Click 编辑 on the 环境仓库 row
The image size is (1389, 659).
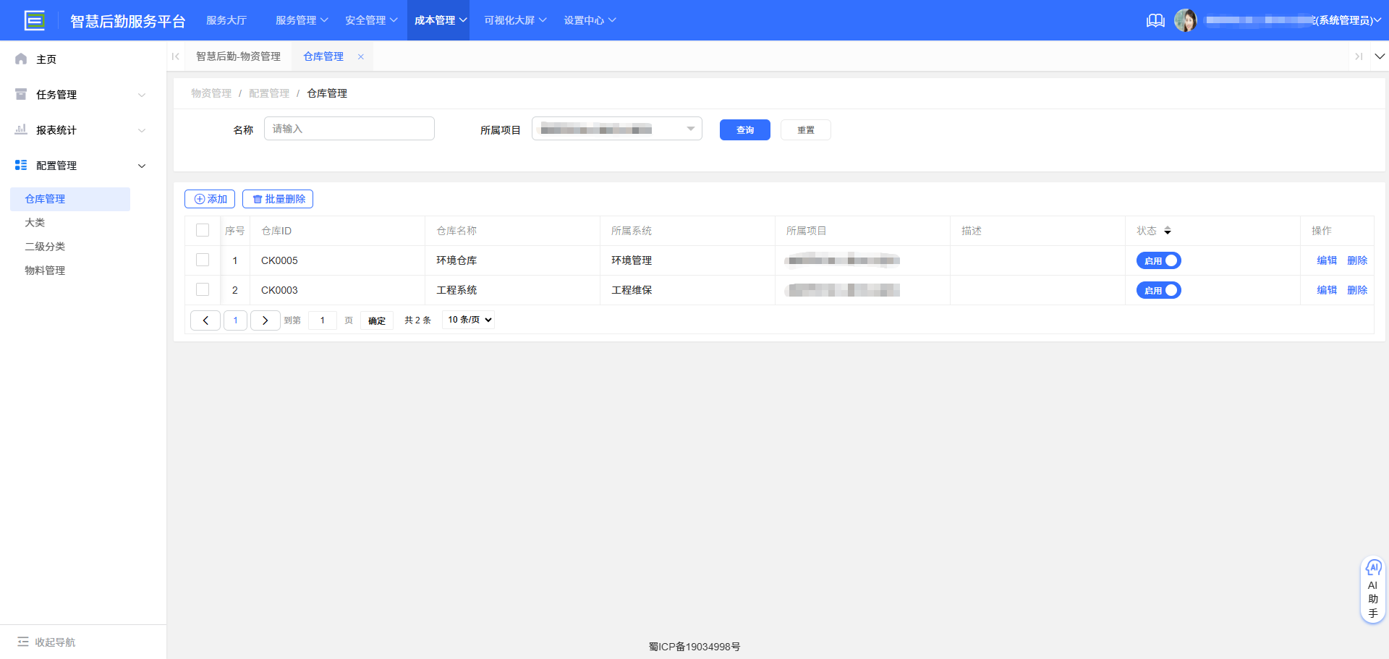(1327, 260)
